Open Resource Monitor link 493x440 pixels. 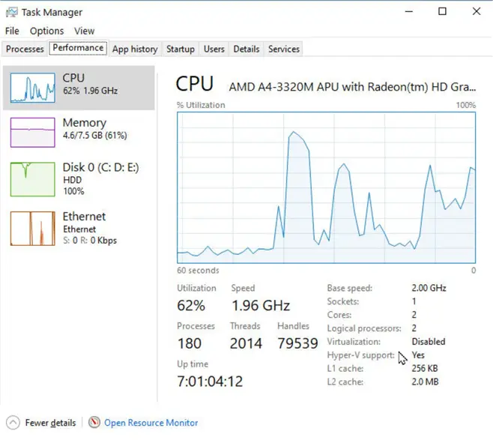click(151, 423)
